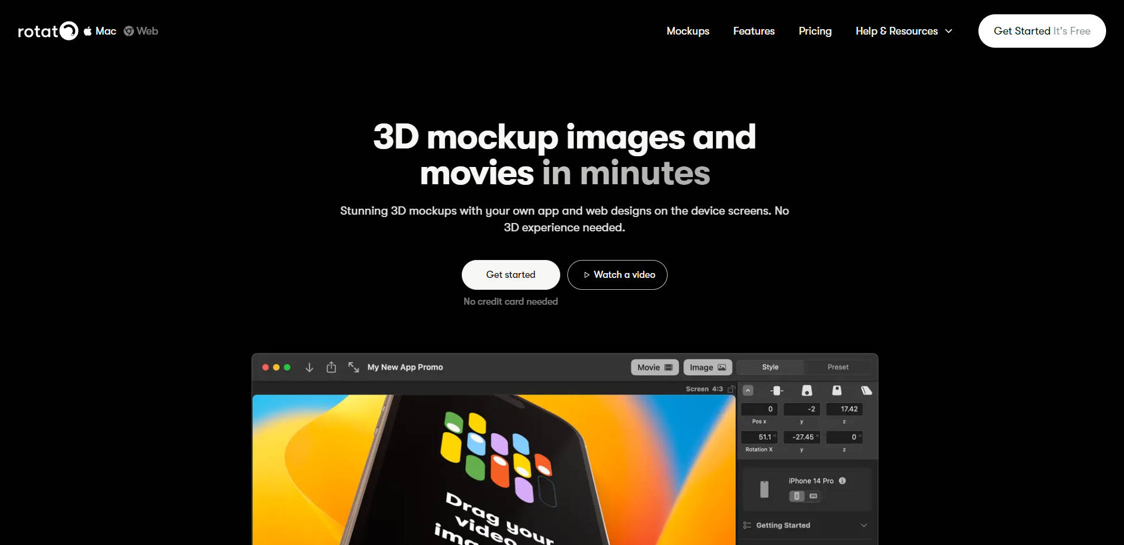Switch device to landscape orientation
The width and height of the screenshot is (1124, 545).
[813, 496]
